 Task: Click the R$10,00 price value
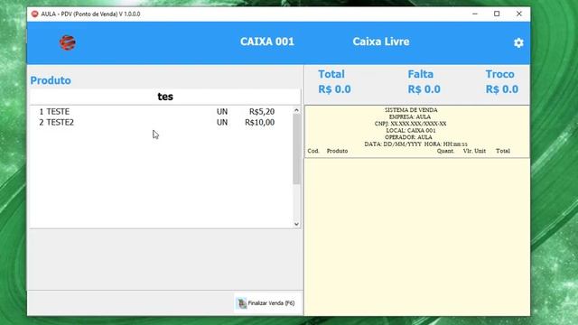pos(259,123)
